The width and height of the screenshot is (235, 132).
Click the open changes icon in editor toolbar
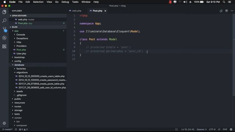pos(221,11)
